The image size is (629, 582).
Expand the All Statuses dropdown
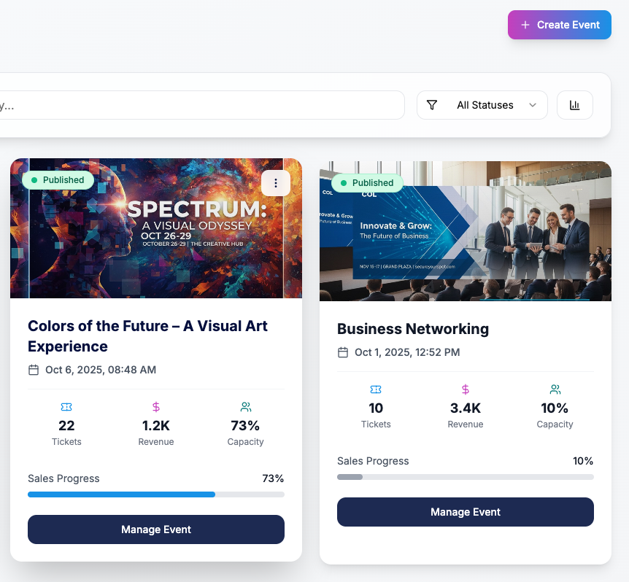(482, 105)
